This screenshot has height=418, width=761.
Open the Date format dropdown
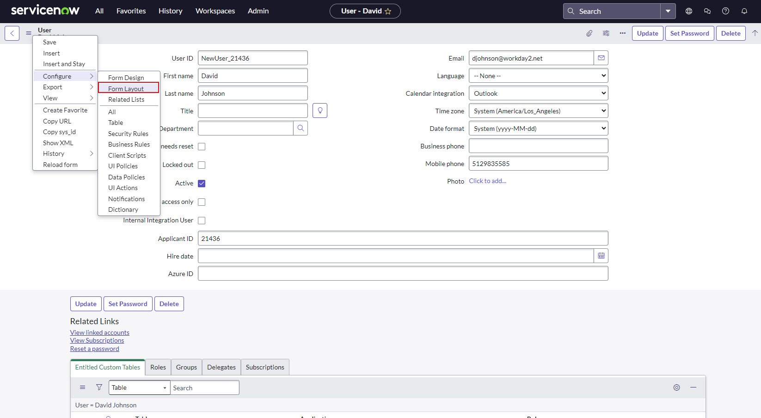click(x=539, y=129)
